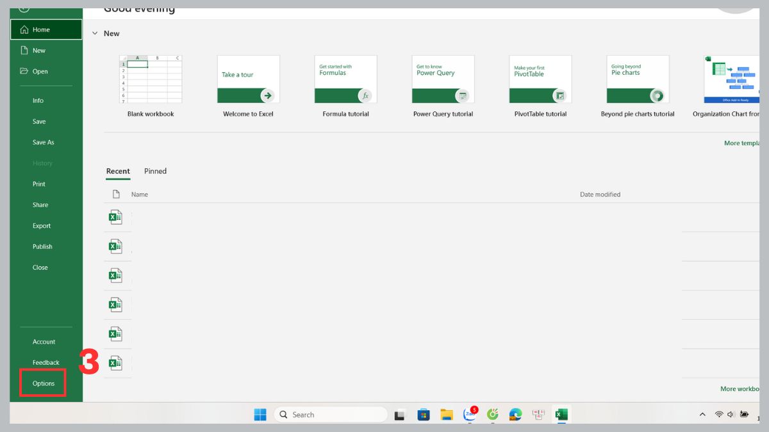
Task: Open the Formula tutorial template
Action: [345, 79]
